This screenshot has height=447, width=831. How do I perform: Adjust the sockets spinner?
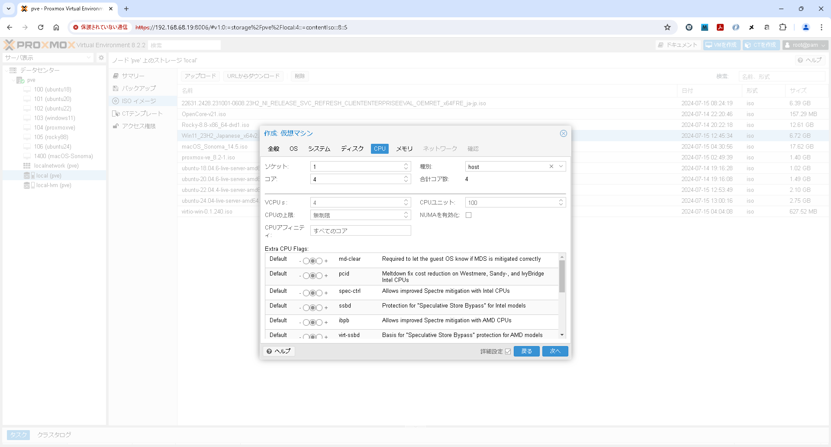(x=406, y=166)
